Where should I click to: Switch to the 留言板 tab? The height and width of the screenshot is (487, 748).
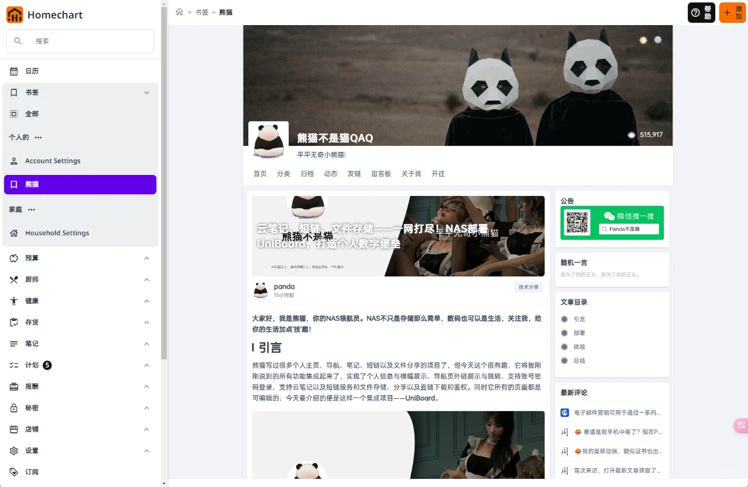pos(381,173)
